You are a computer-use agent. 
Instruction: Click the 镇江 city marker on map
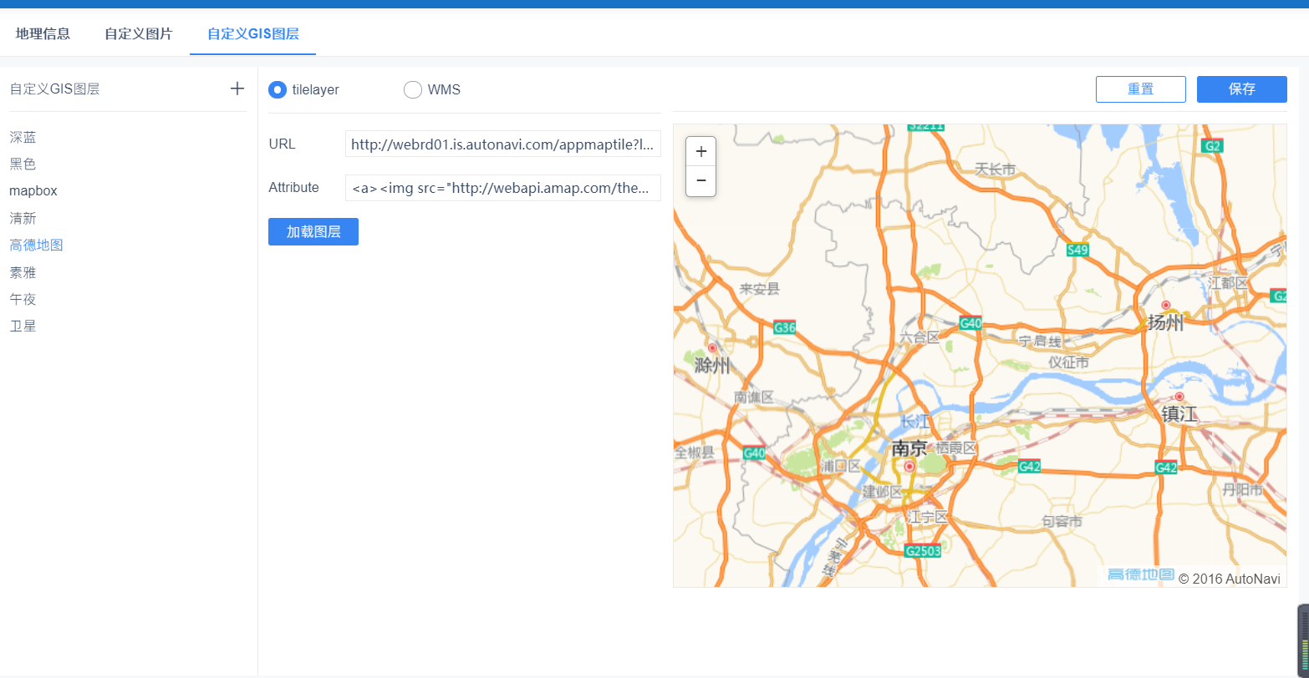1179,397
